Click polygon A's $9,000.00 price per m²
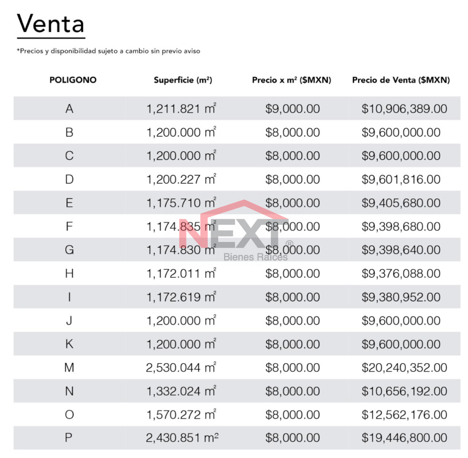The image size is (468, 458). pos(292,109)
